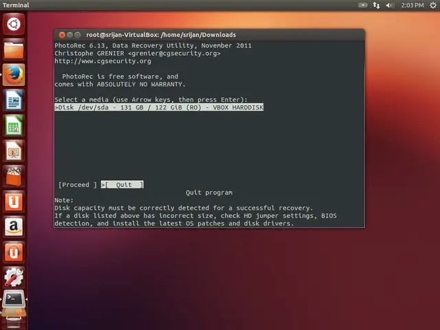The image size is (440, 330).
Task: Launch Firefox web browser from dock
Action: point(14,75)
